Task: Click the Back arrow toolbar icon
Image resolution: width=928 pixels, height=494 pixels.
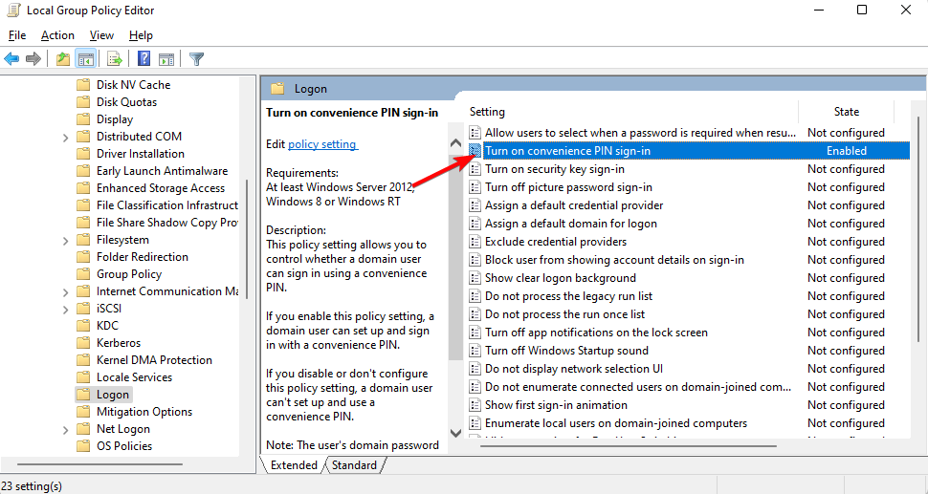Action: tap(11, 58)
